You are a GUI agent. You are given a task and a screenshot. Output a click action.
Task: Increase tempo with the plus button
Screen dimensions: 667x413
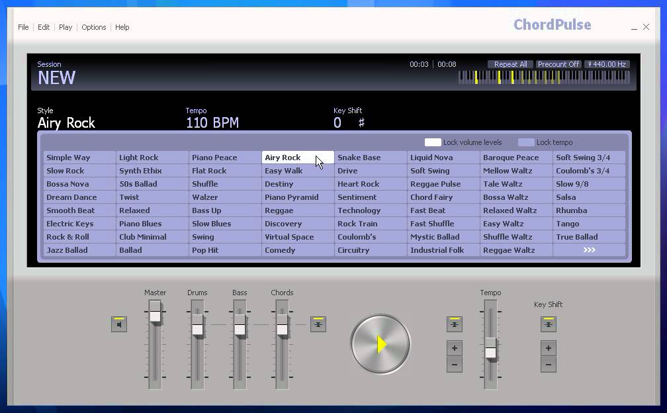455,348
